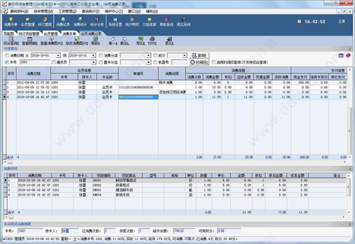The image size is (355, 244).
Task: Open the 维护中心 menu
Action: (114, 11)
